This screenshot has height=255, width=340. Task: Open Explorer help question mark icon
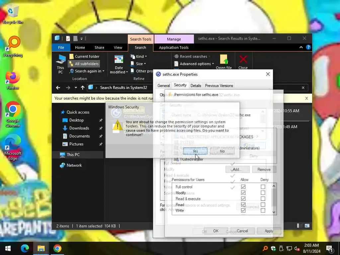point(308,47)
